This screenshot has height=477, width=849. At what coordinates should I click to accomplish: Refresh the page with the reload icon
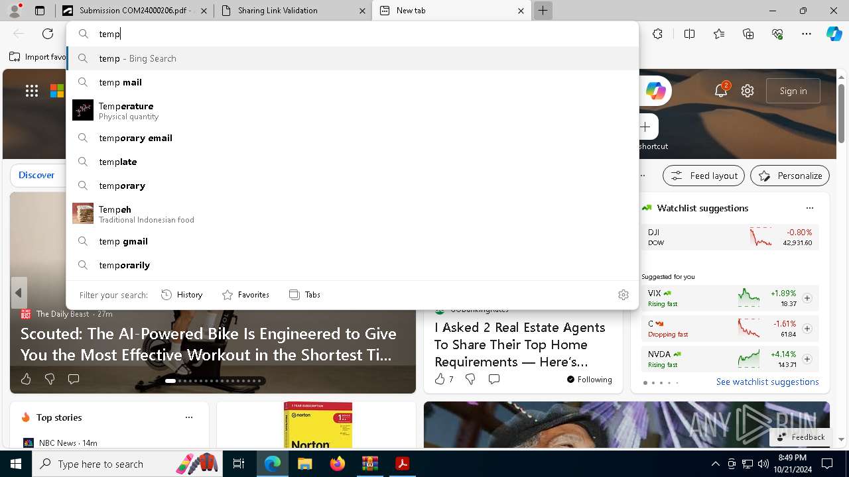(x=48, y=34)
